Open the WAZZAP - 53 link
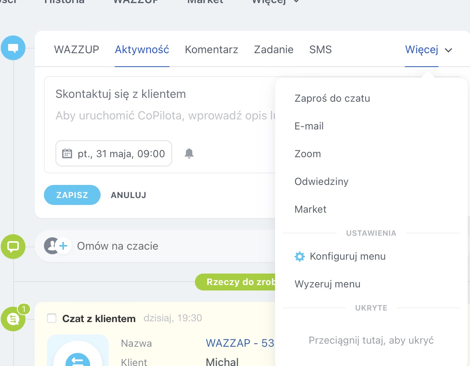470x366 pixels. [x=240, y=343]
